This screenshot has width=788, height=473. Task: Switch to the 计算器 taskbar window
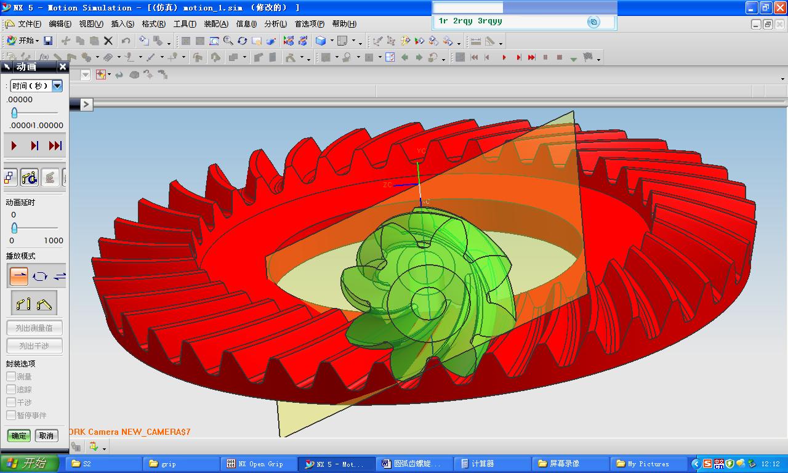(492, 464)
